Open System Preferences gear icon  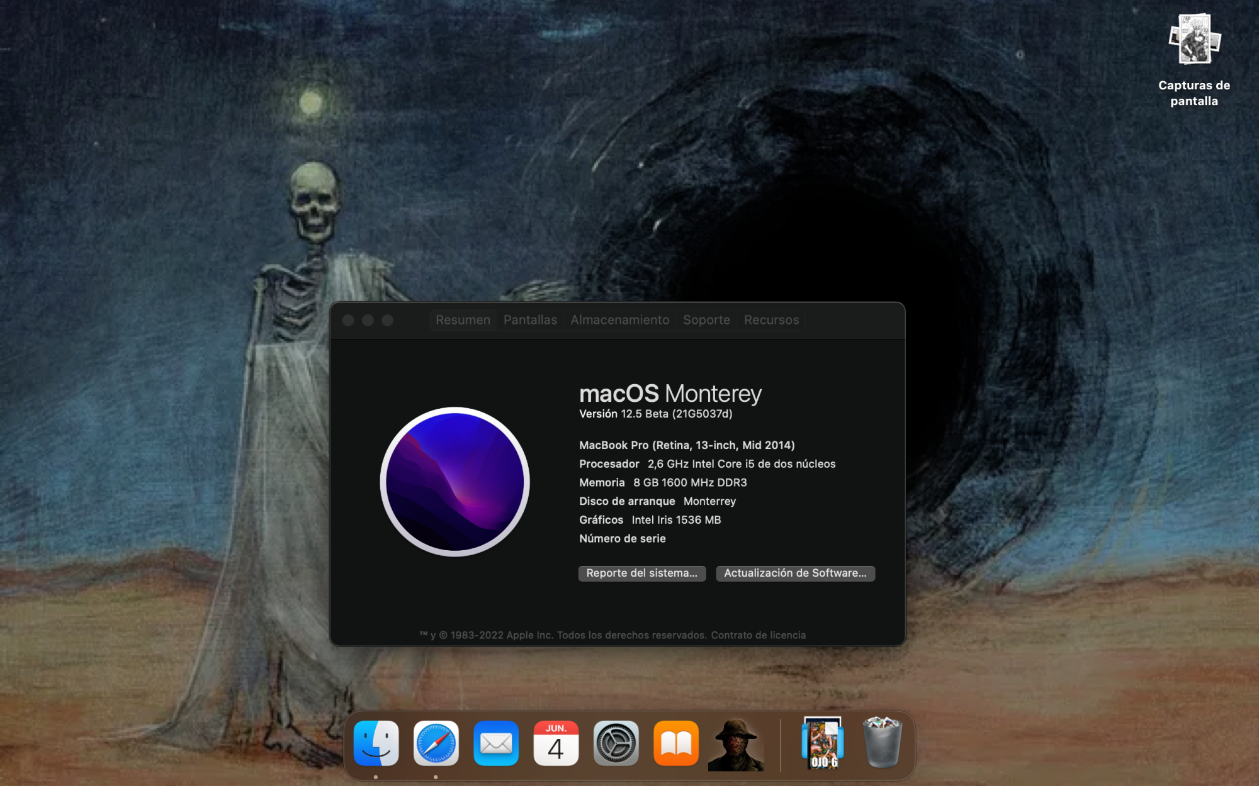(x=616, y=743)
